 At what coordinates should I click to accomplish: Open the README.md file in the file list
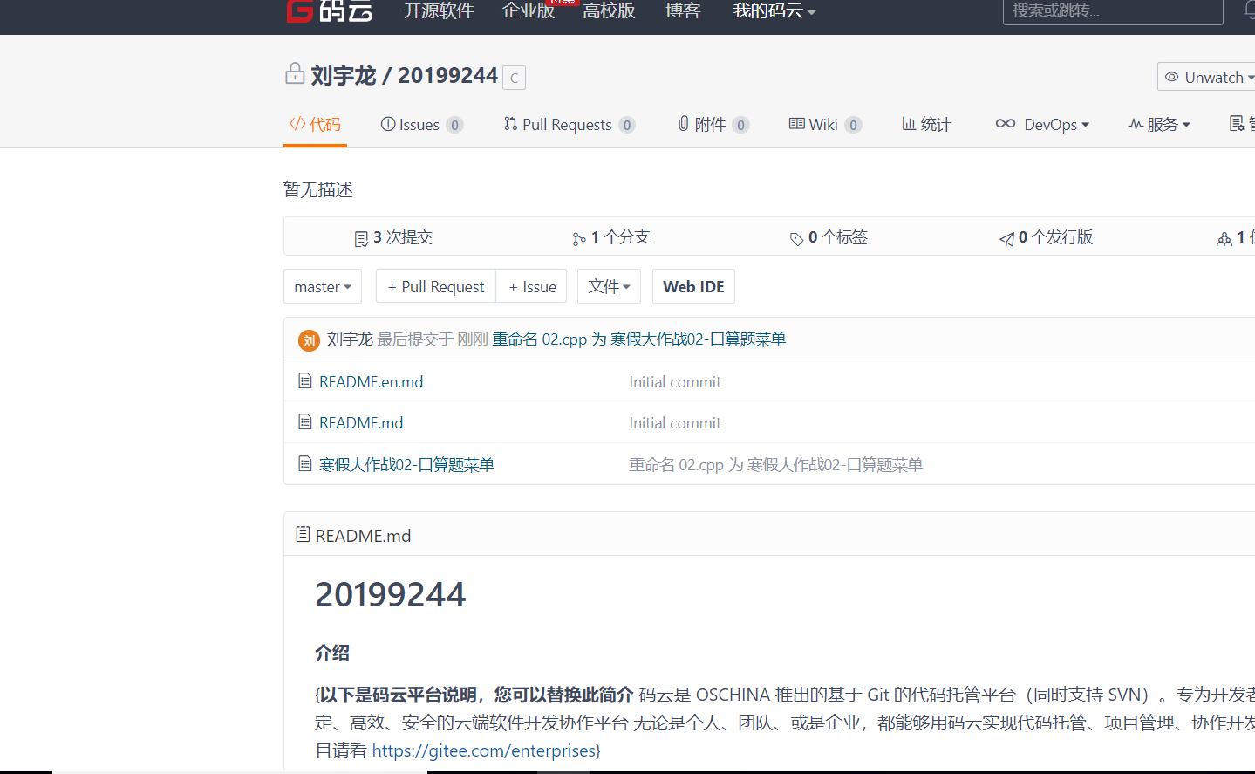tap(361, 422)
